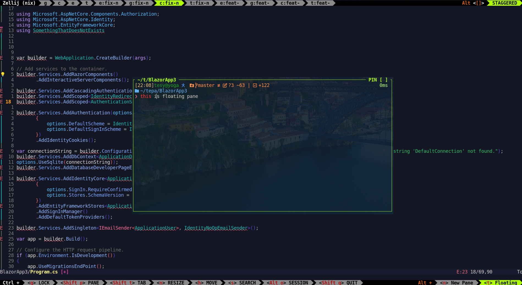Click the .AddDefaultTokenProviders() call
Viewport: 522px width, 285px height.
pos(74,217)
